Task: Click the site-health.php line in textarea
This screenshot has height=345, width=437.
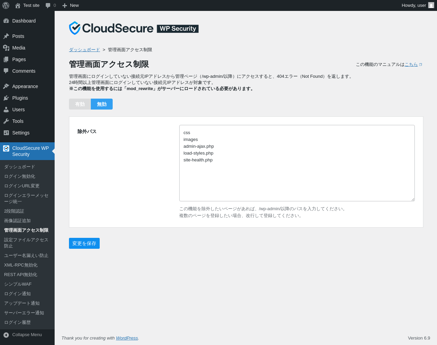Action: 198,160
